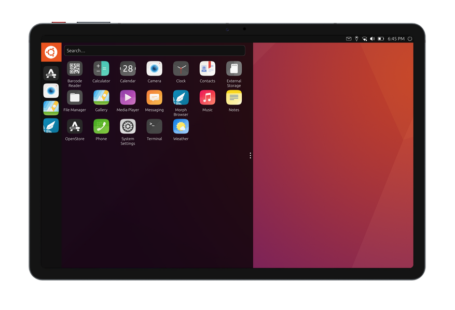Launch the Clock app
Image resolution: width=455 pixels, height=310 pixels.
(181, 69)
